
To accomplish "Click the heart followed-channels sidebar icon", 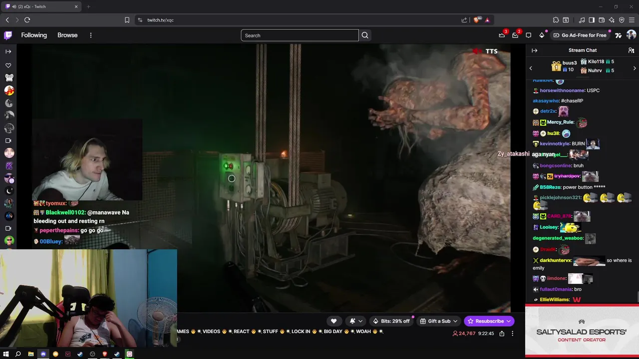I will tap(8, 65).
